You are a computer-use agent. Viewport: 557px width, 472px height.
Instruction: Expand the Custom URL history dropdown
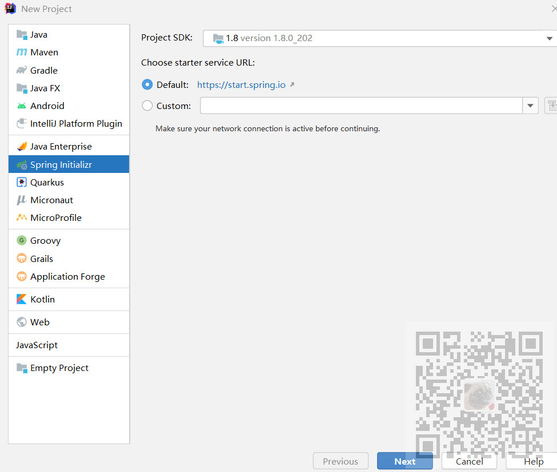click(530, 106)
